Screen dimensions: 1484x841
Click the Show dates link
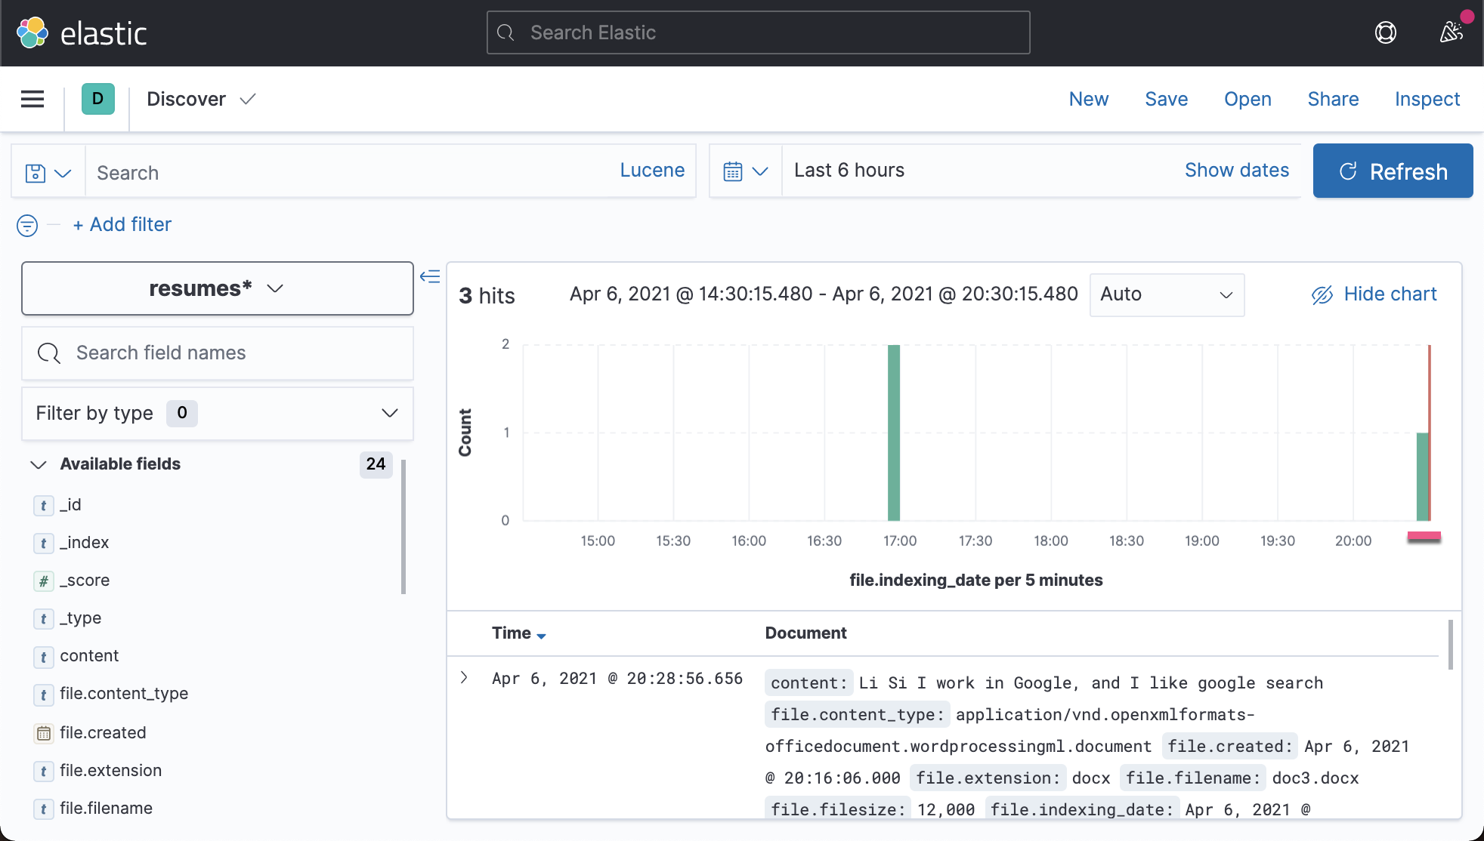(x=1236, y=170)
